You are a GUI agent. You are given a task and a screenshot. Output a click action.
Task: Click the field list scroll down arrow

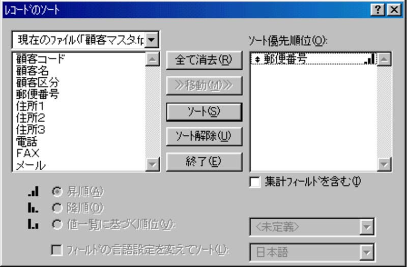pos(152,164)
